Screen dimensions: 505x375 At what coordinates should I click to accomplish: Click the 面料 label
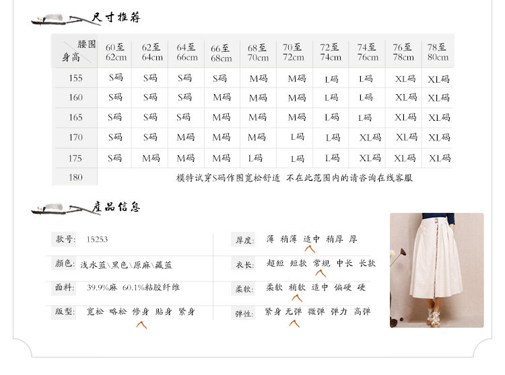[65, 287]
